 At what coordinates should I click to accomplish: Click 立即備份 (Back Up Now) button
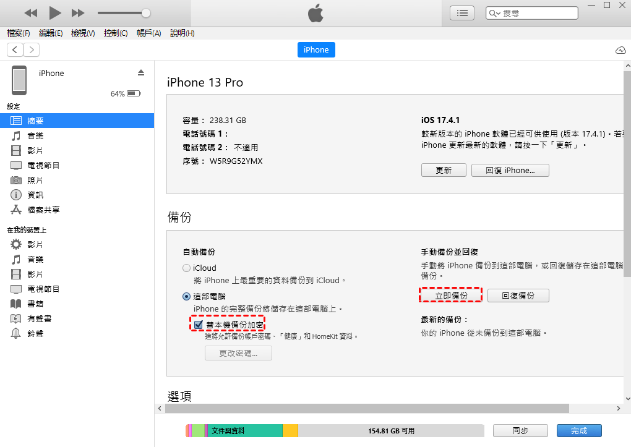coord(451,296)
